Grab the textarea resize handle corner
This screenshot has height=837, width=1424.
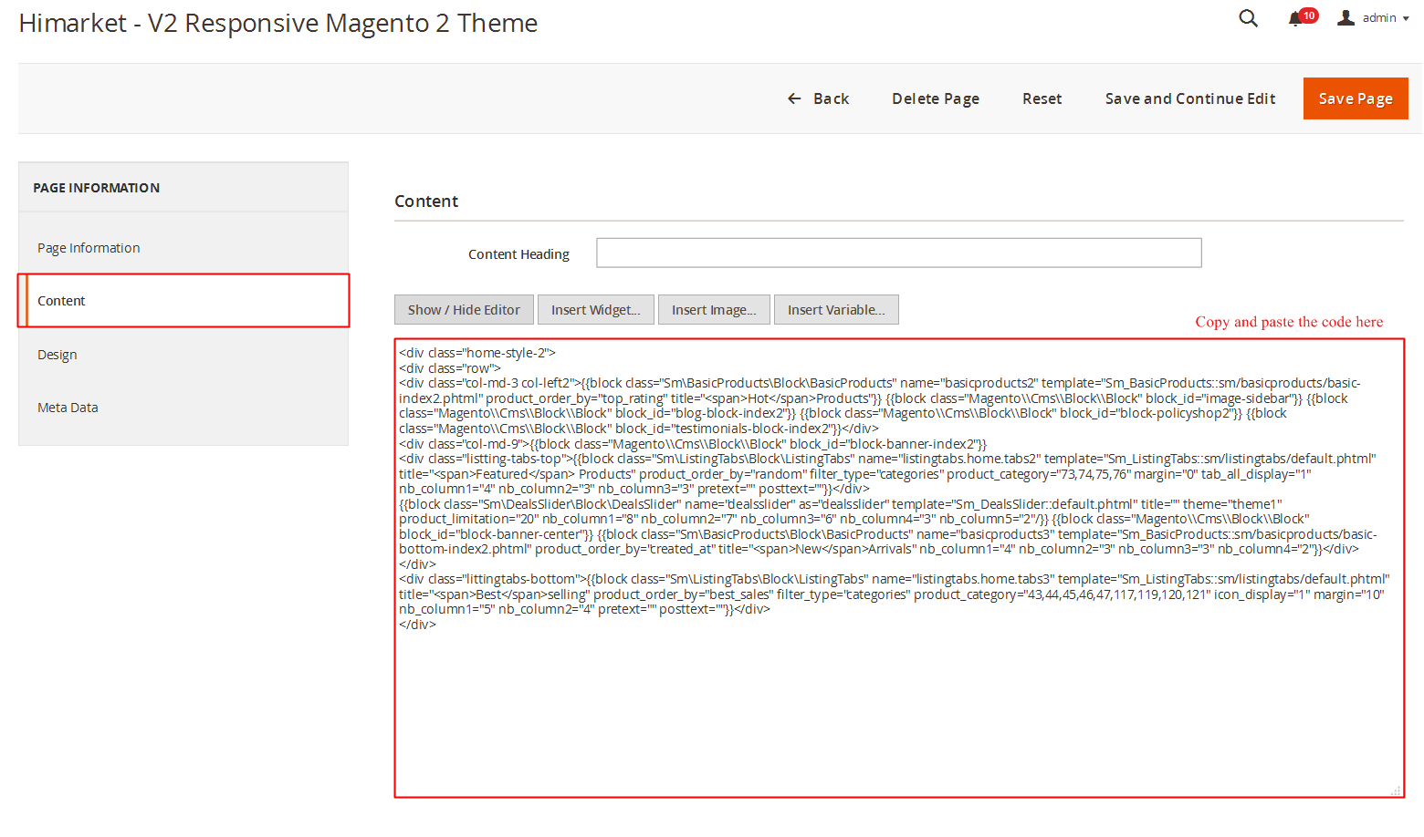click(1396, 790)
